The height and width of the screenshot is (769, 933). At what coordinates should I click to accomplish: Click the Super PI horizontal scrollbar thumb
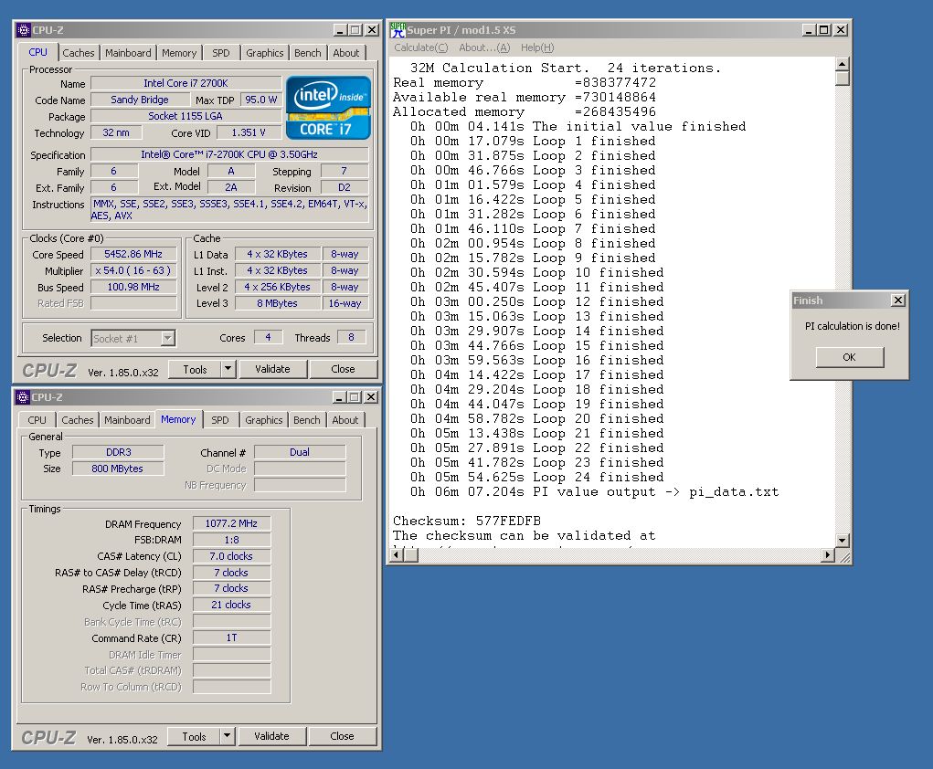[411, 555]
